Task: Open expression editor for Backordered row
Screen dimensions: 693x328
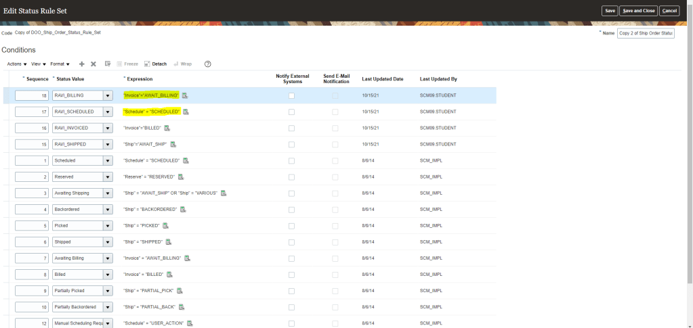Action: tap(184, 209)
